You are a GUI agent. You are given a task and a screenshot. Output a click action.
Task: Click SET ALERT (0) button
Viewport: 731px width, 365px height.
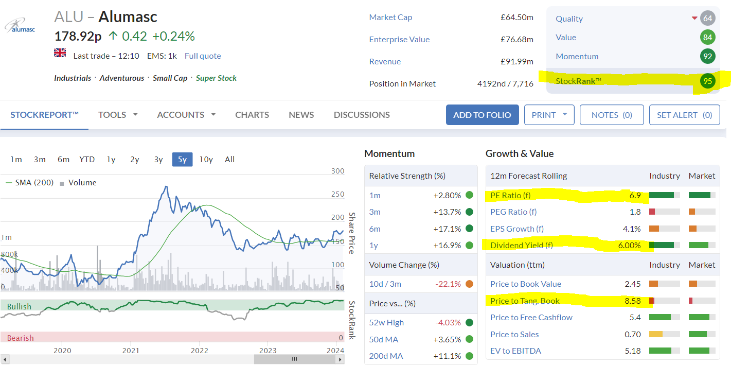pos(684,115)
